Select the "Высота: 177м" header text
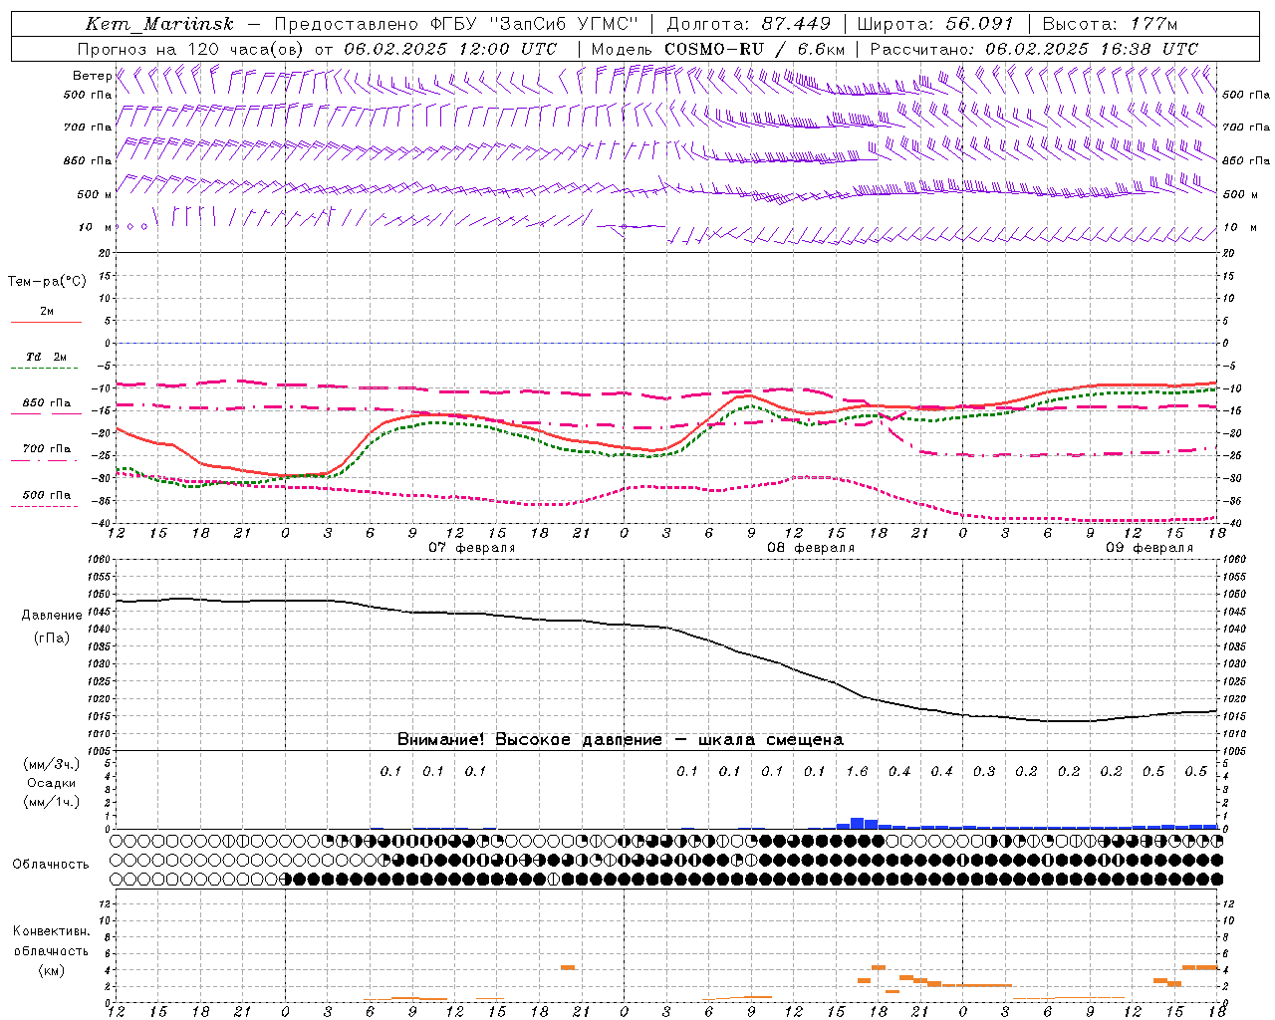This screenshot has width=1275, height=1020. pyautogui.click(x=1109, y=24)
